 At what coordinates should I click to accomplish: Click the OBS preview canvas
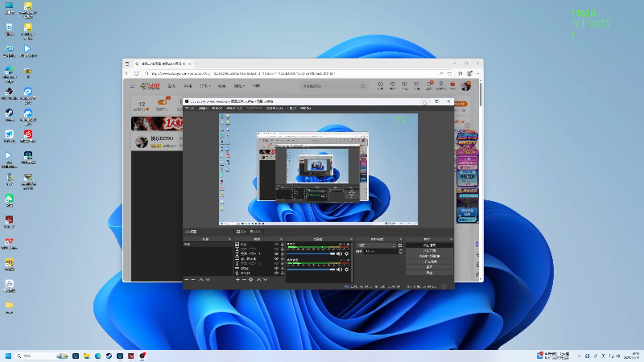coord(318,169)
